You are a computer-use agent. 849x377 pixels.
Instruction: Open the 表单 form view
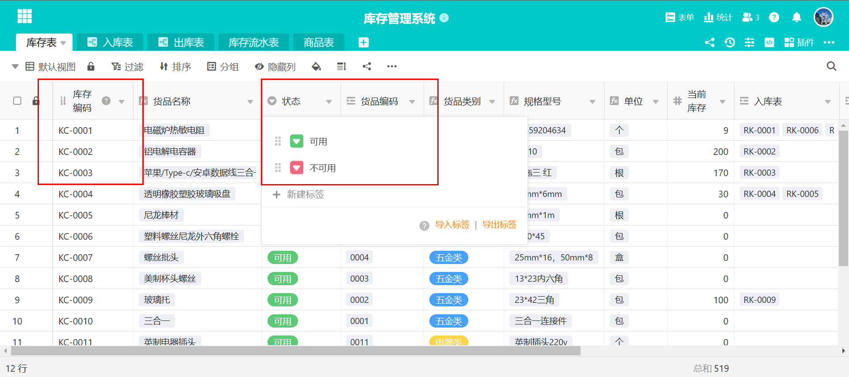[x=680, y=17]
